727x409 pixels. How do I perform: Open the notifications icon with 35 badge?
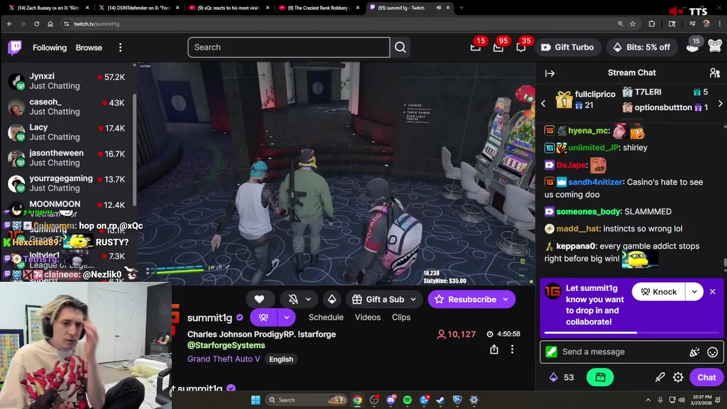521,47
